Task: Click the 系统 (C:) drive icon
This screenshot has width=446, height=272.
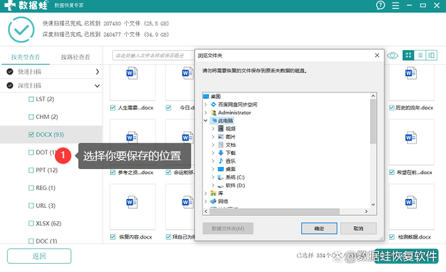Action: [x=221, y=177]
